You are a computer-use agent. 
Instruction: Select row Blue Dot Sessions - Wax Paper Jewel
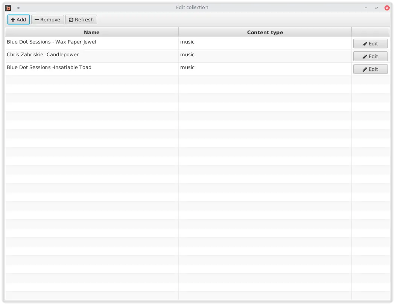tap(197, 44)
